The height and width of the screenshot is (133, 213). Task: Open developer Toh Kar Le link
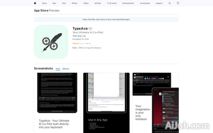(79, 36)
